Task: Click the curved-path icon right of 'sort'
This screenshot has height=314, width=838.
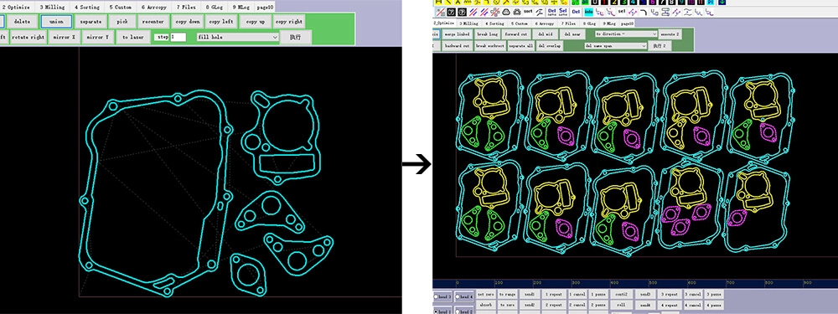Action: (x=540, y=13)
